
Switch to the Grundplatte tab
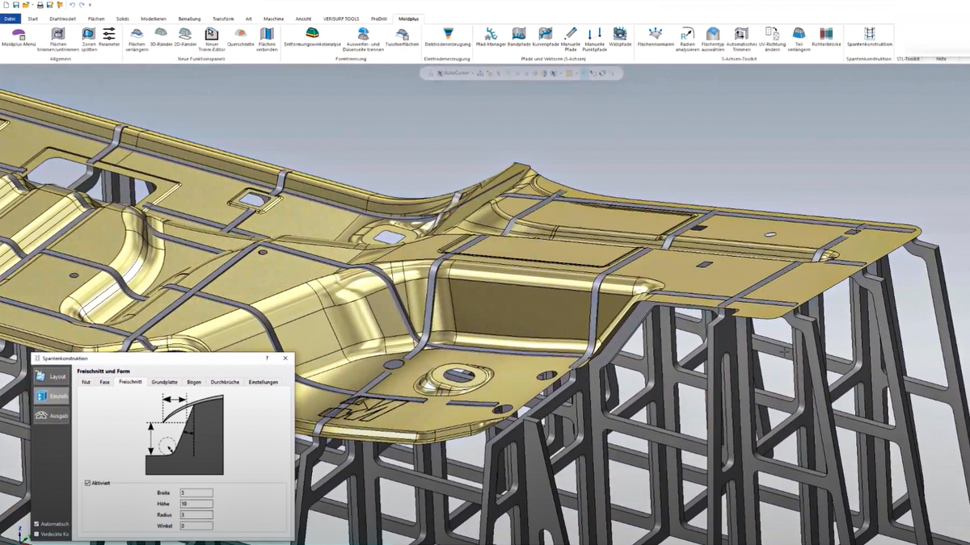tap(165, 381)
